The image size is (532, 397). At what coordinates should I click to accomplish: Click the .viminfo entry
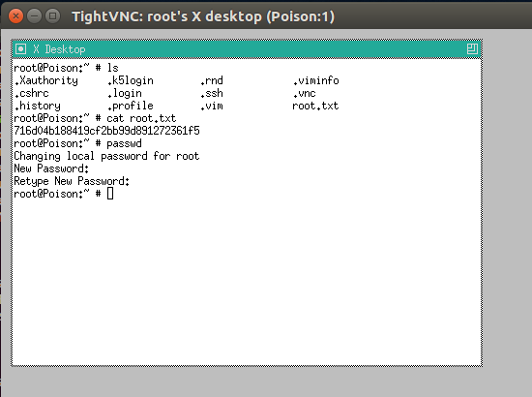316,80
